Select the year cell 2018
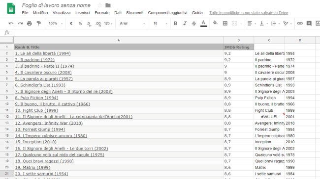Image resolution: width=320 pixels, height=179 pixels. coord(300,123)
